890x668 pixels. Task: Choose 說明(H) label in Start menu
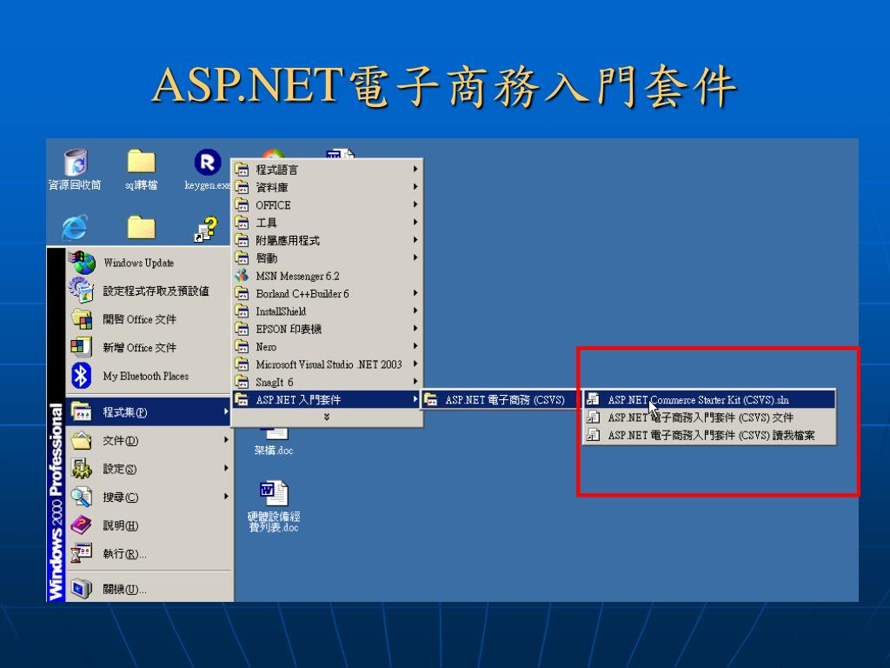(120, 525)
